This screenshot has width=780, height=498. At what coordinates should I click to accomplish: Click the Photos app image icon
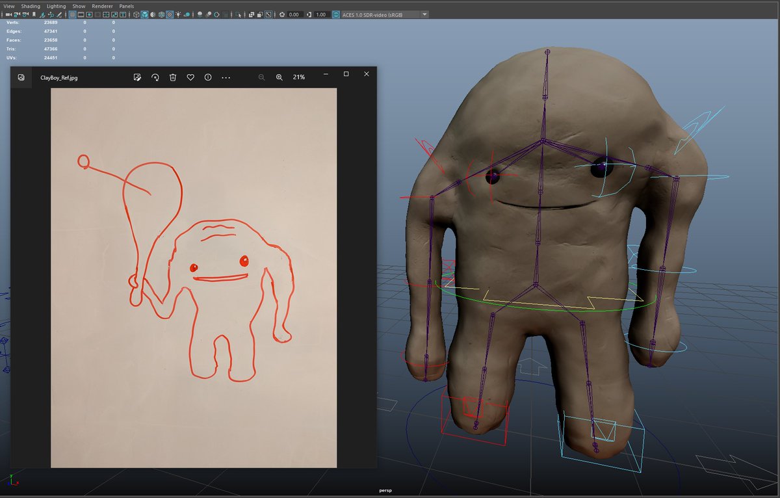point(21,77)
